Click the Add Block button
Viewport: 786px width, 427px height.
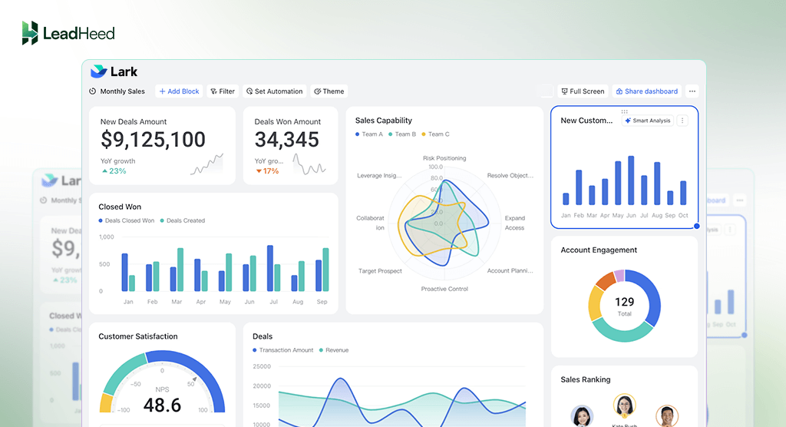[x=179, y=91]
